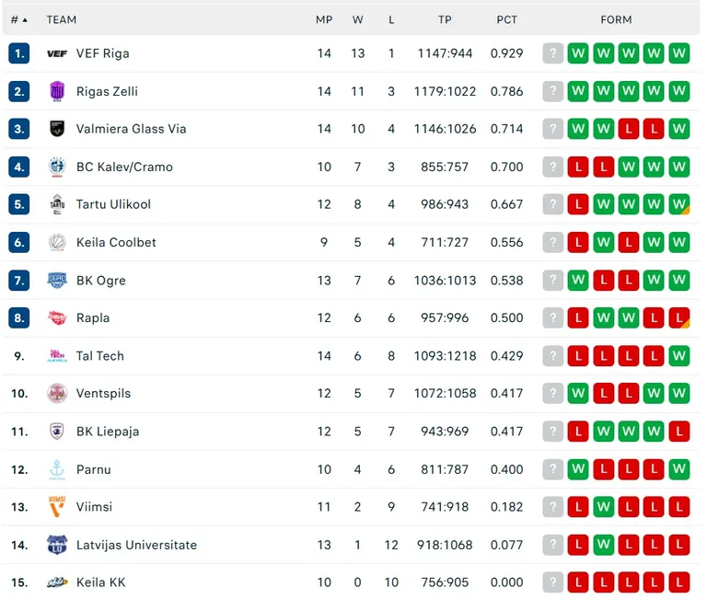Click VEF Riga's gray upcoming match badge
The image size is (707, 599).
(552, 53)
